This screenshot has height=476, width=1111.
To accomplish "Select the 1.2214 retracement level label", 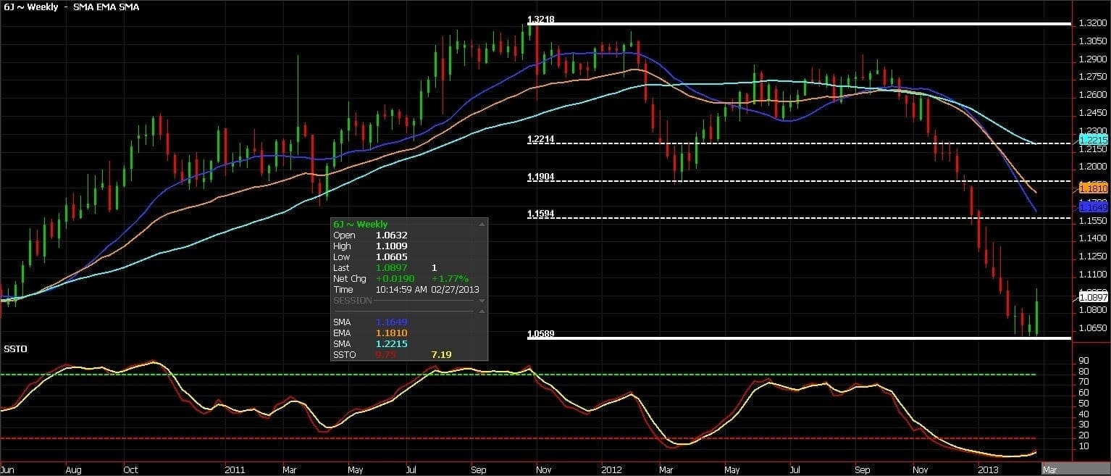I will click(541, 139).
